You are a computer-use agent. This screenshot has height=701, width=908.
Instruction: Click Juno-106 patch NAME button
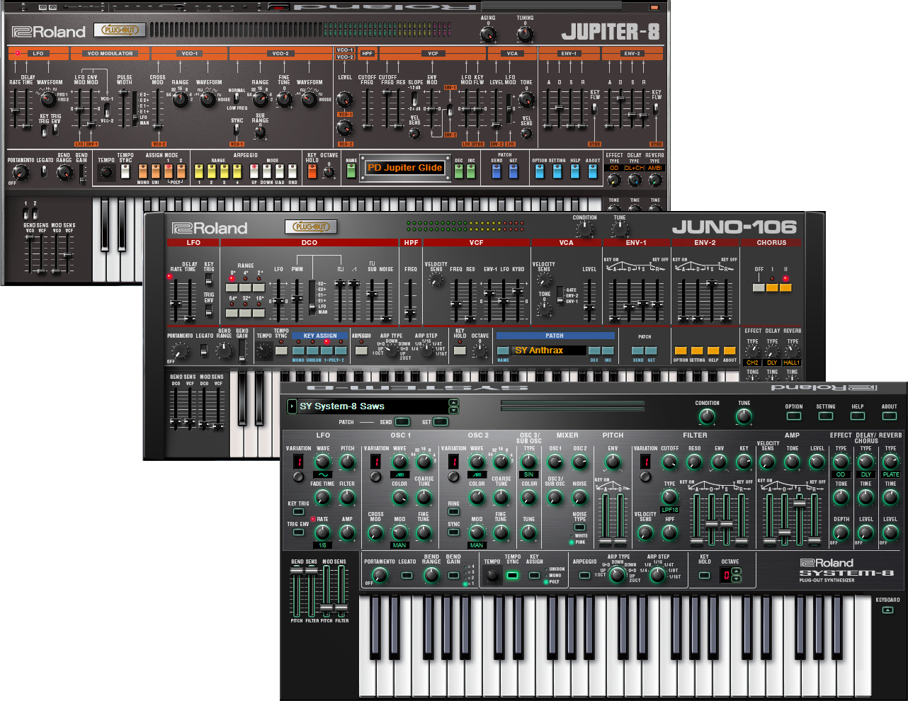coord(503,350)
